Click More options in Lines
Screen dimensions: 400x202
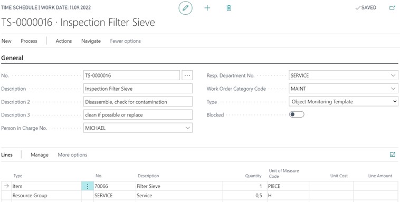pyautogui.click(x=72, y=155)
